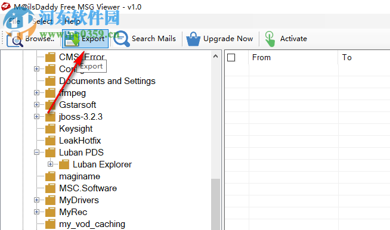Viewport: 390px width, 230px height.
Task: Select the "MSC.Software" tree row
Action: pos(88,188)
